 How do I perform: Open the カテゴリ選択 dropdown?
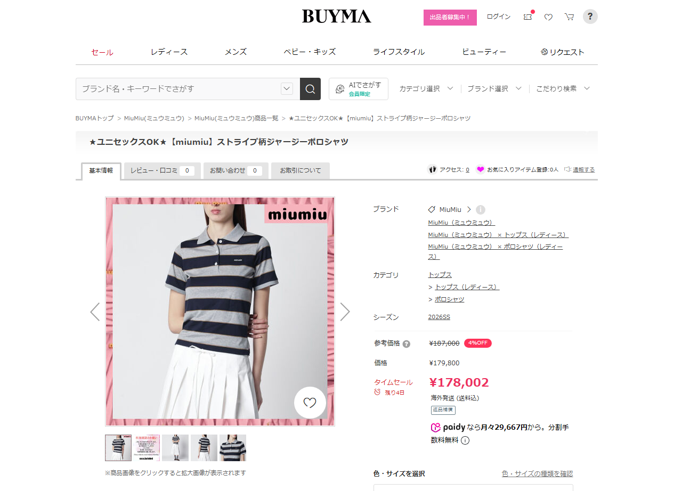coord(426,89)
